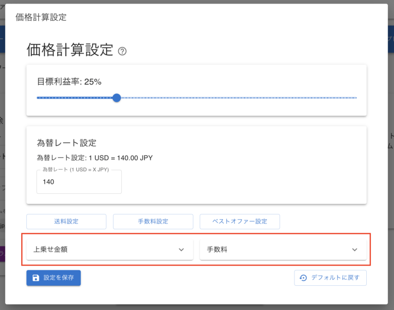This screenshot has height=310, width=394.
Task: Click the 為替レート設定 section heading
Action: (x=67, y=143)
